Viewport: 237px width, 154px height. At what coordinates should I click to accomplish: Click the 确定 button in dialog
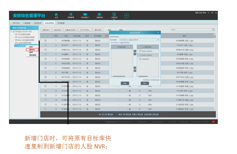tap(125, 83)
